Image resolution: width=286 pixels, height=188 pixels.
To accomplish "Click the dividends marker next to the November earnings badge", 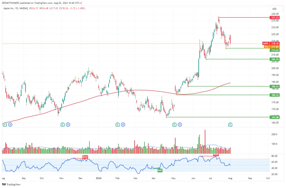I will coord(68,125).
